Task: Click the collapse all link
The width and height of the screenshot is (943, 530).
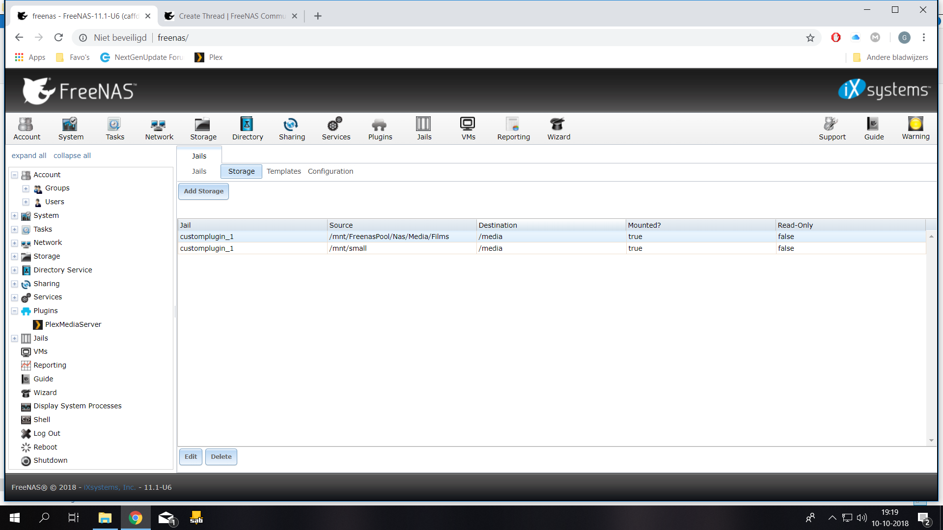Action: pos(72,156)
